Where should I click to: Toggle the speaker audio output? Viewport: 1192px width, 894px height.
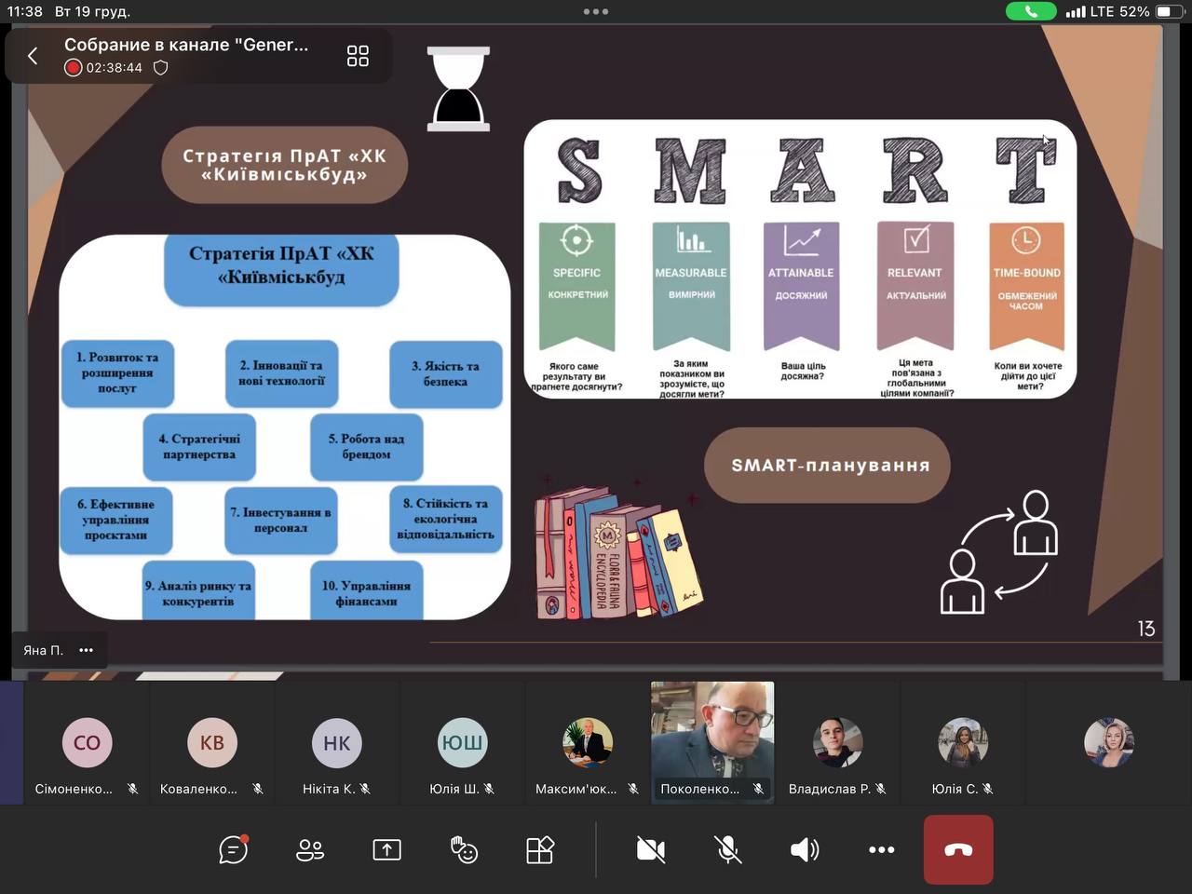[x=804, y=849]
